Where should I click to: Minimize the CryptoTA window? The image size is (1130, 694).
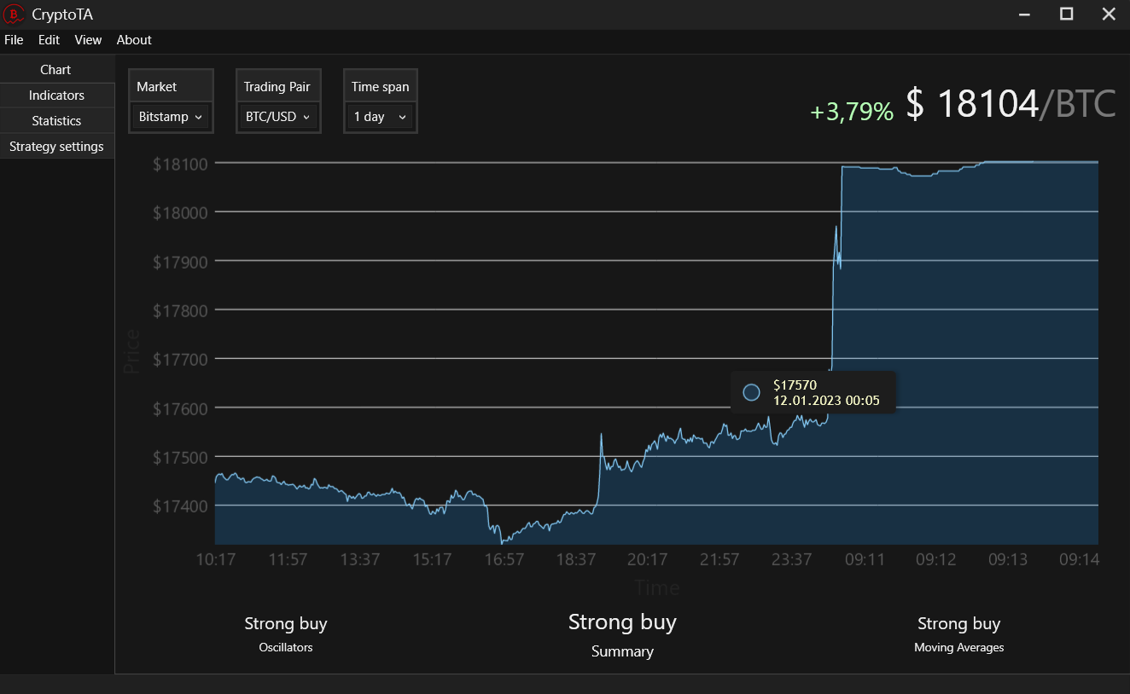(x=1025, y=14)
